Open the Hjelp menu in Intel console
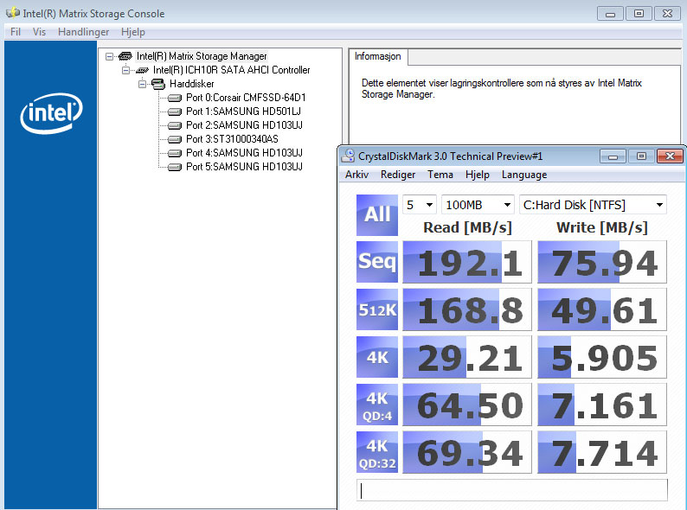The image size is (687, 510). pos(132,32)
